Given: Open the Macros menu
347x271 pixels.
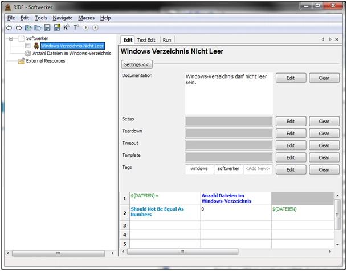Looking at the screenshot, I should pyautogui.click(x=87, y=18).
